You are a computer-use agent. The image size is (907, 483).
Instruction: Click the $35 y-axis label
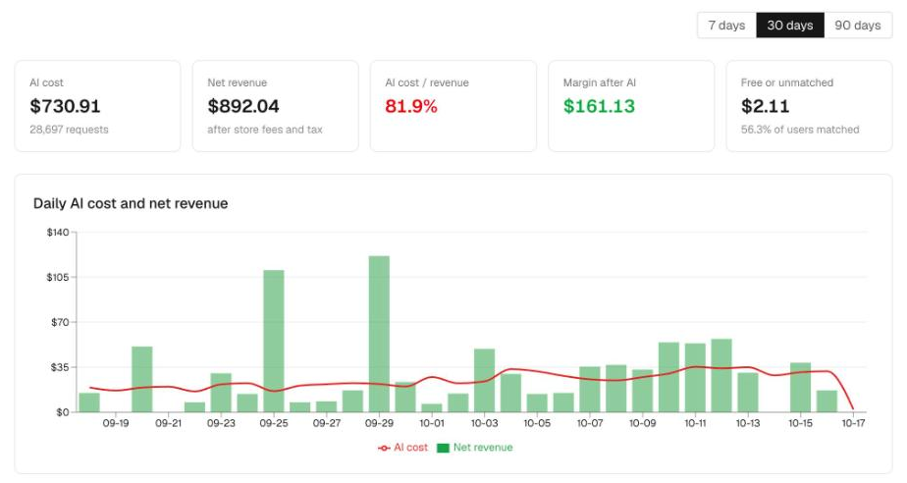coord(60,367)
